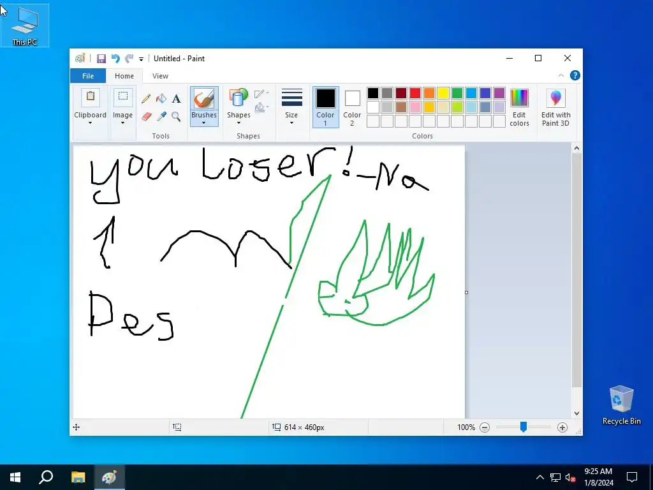
Task: Switch to the Home tab
Action: pyautogui.click(x=124, y=76)
